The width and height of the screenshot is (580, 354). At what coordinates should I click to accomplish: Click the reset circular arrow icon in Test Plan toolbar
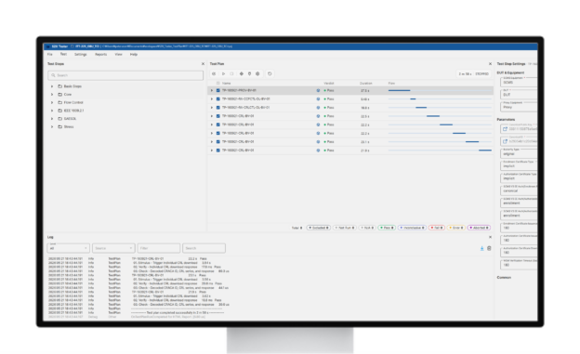pyautogui.click(x=270, y=74)
